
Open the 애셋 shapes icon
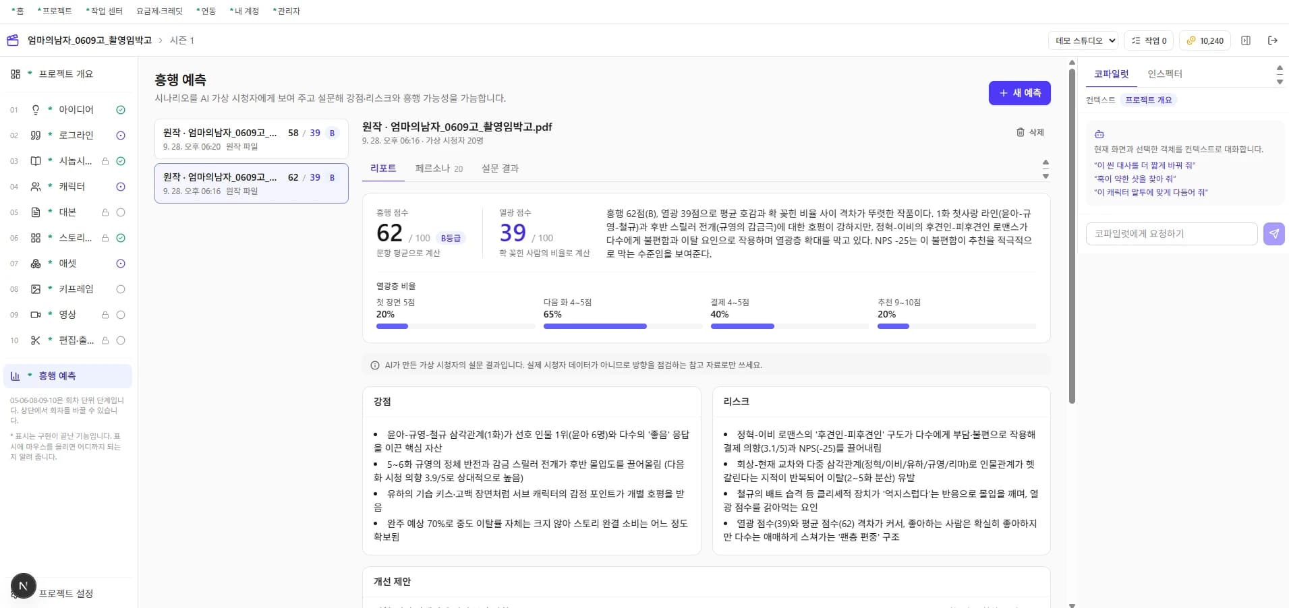[x=36, y=264]
